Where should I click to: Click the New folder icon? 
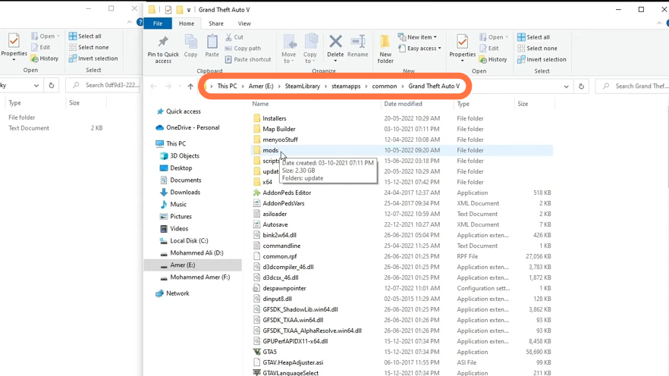[x=385, y=42]
